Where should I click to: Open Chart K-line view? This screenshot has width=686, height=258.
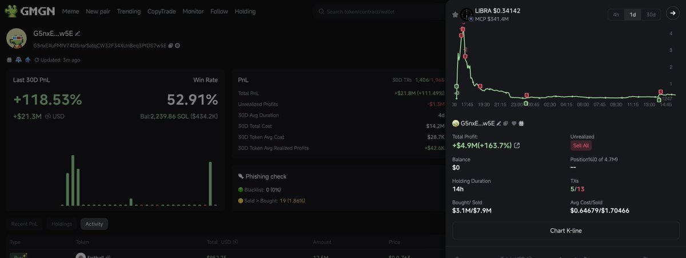pyautogui.click(x=565, y=231)
